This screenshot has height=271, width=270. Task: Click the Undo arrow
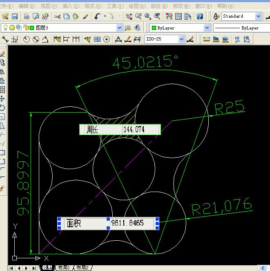pos(97,17)
